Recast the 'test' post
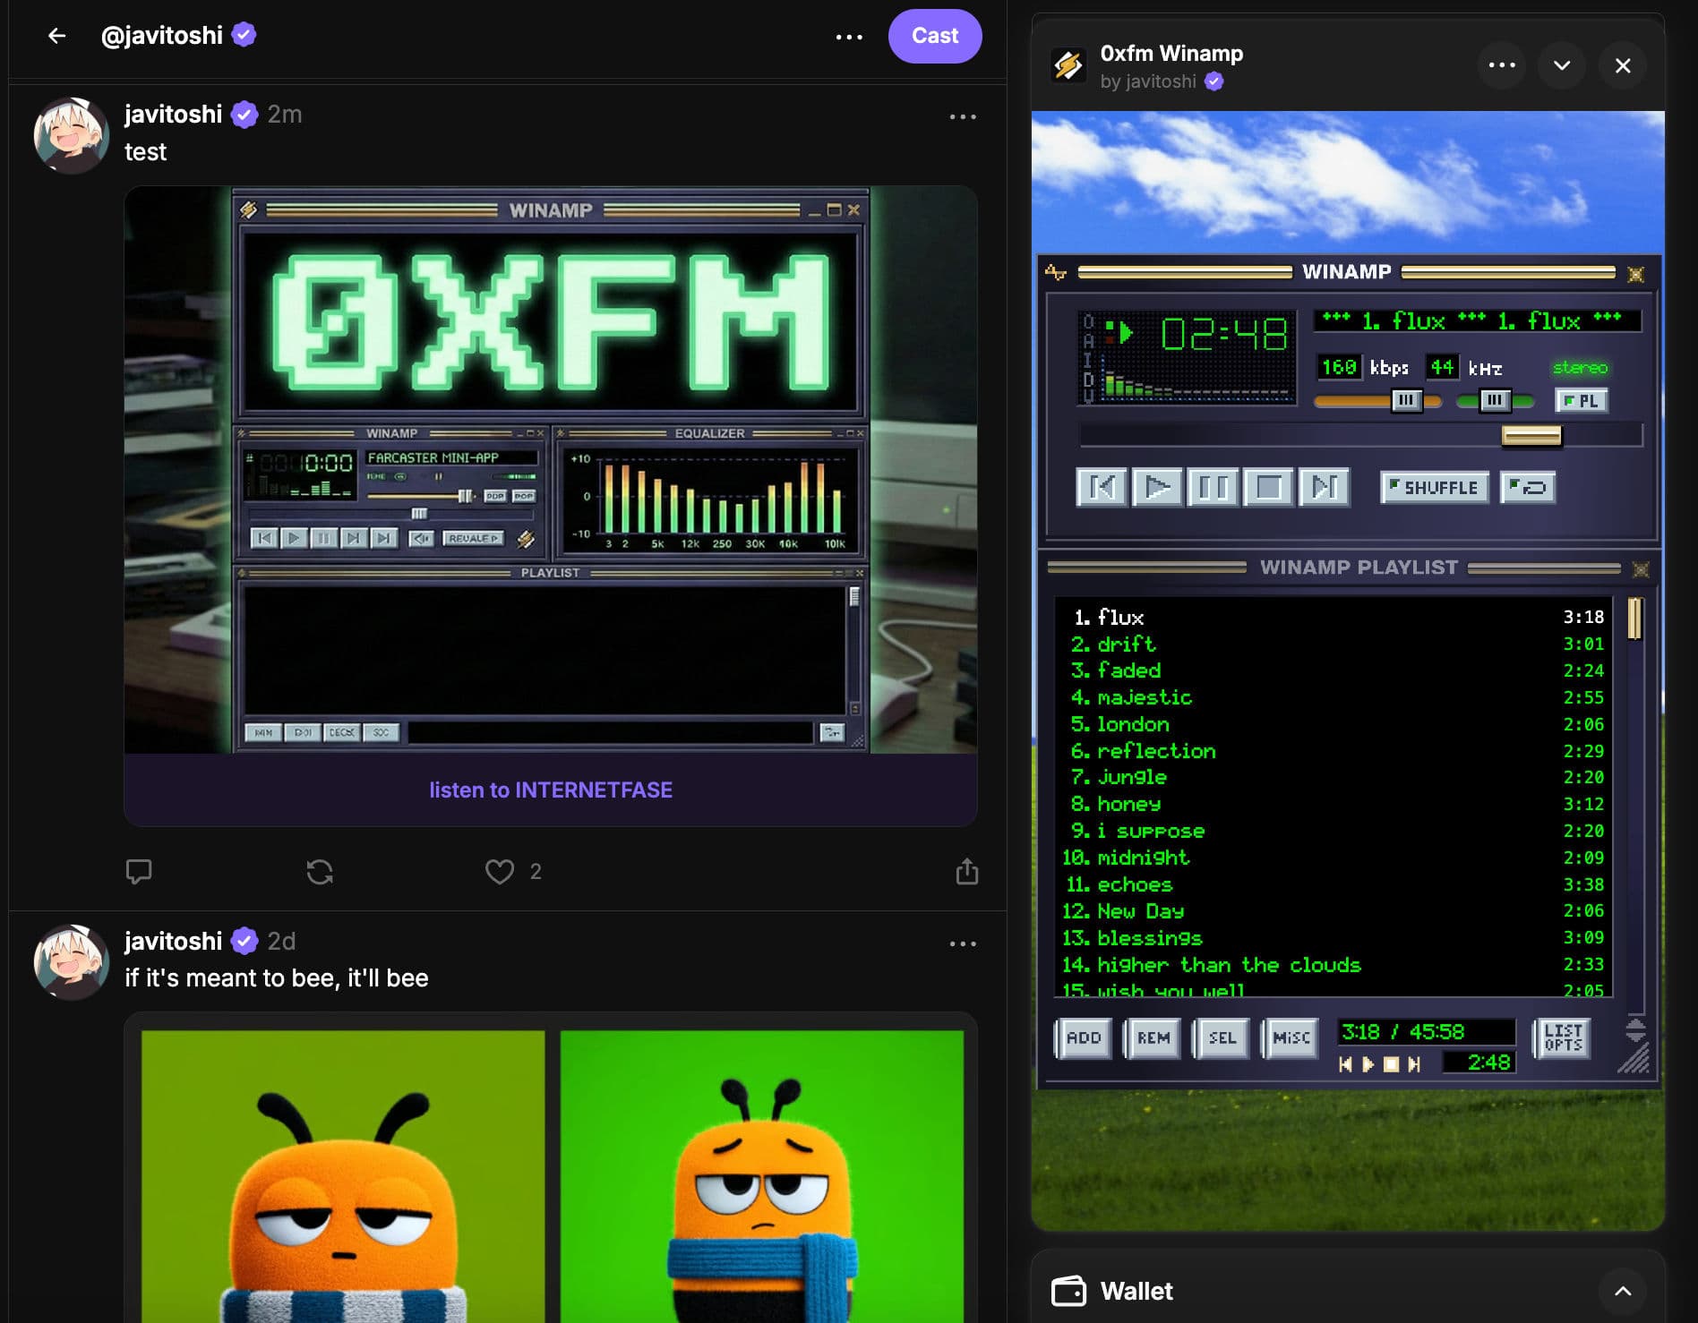 coord(320,871)
